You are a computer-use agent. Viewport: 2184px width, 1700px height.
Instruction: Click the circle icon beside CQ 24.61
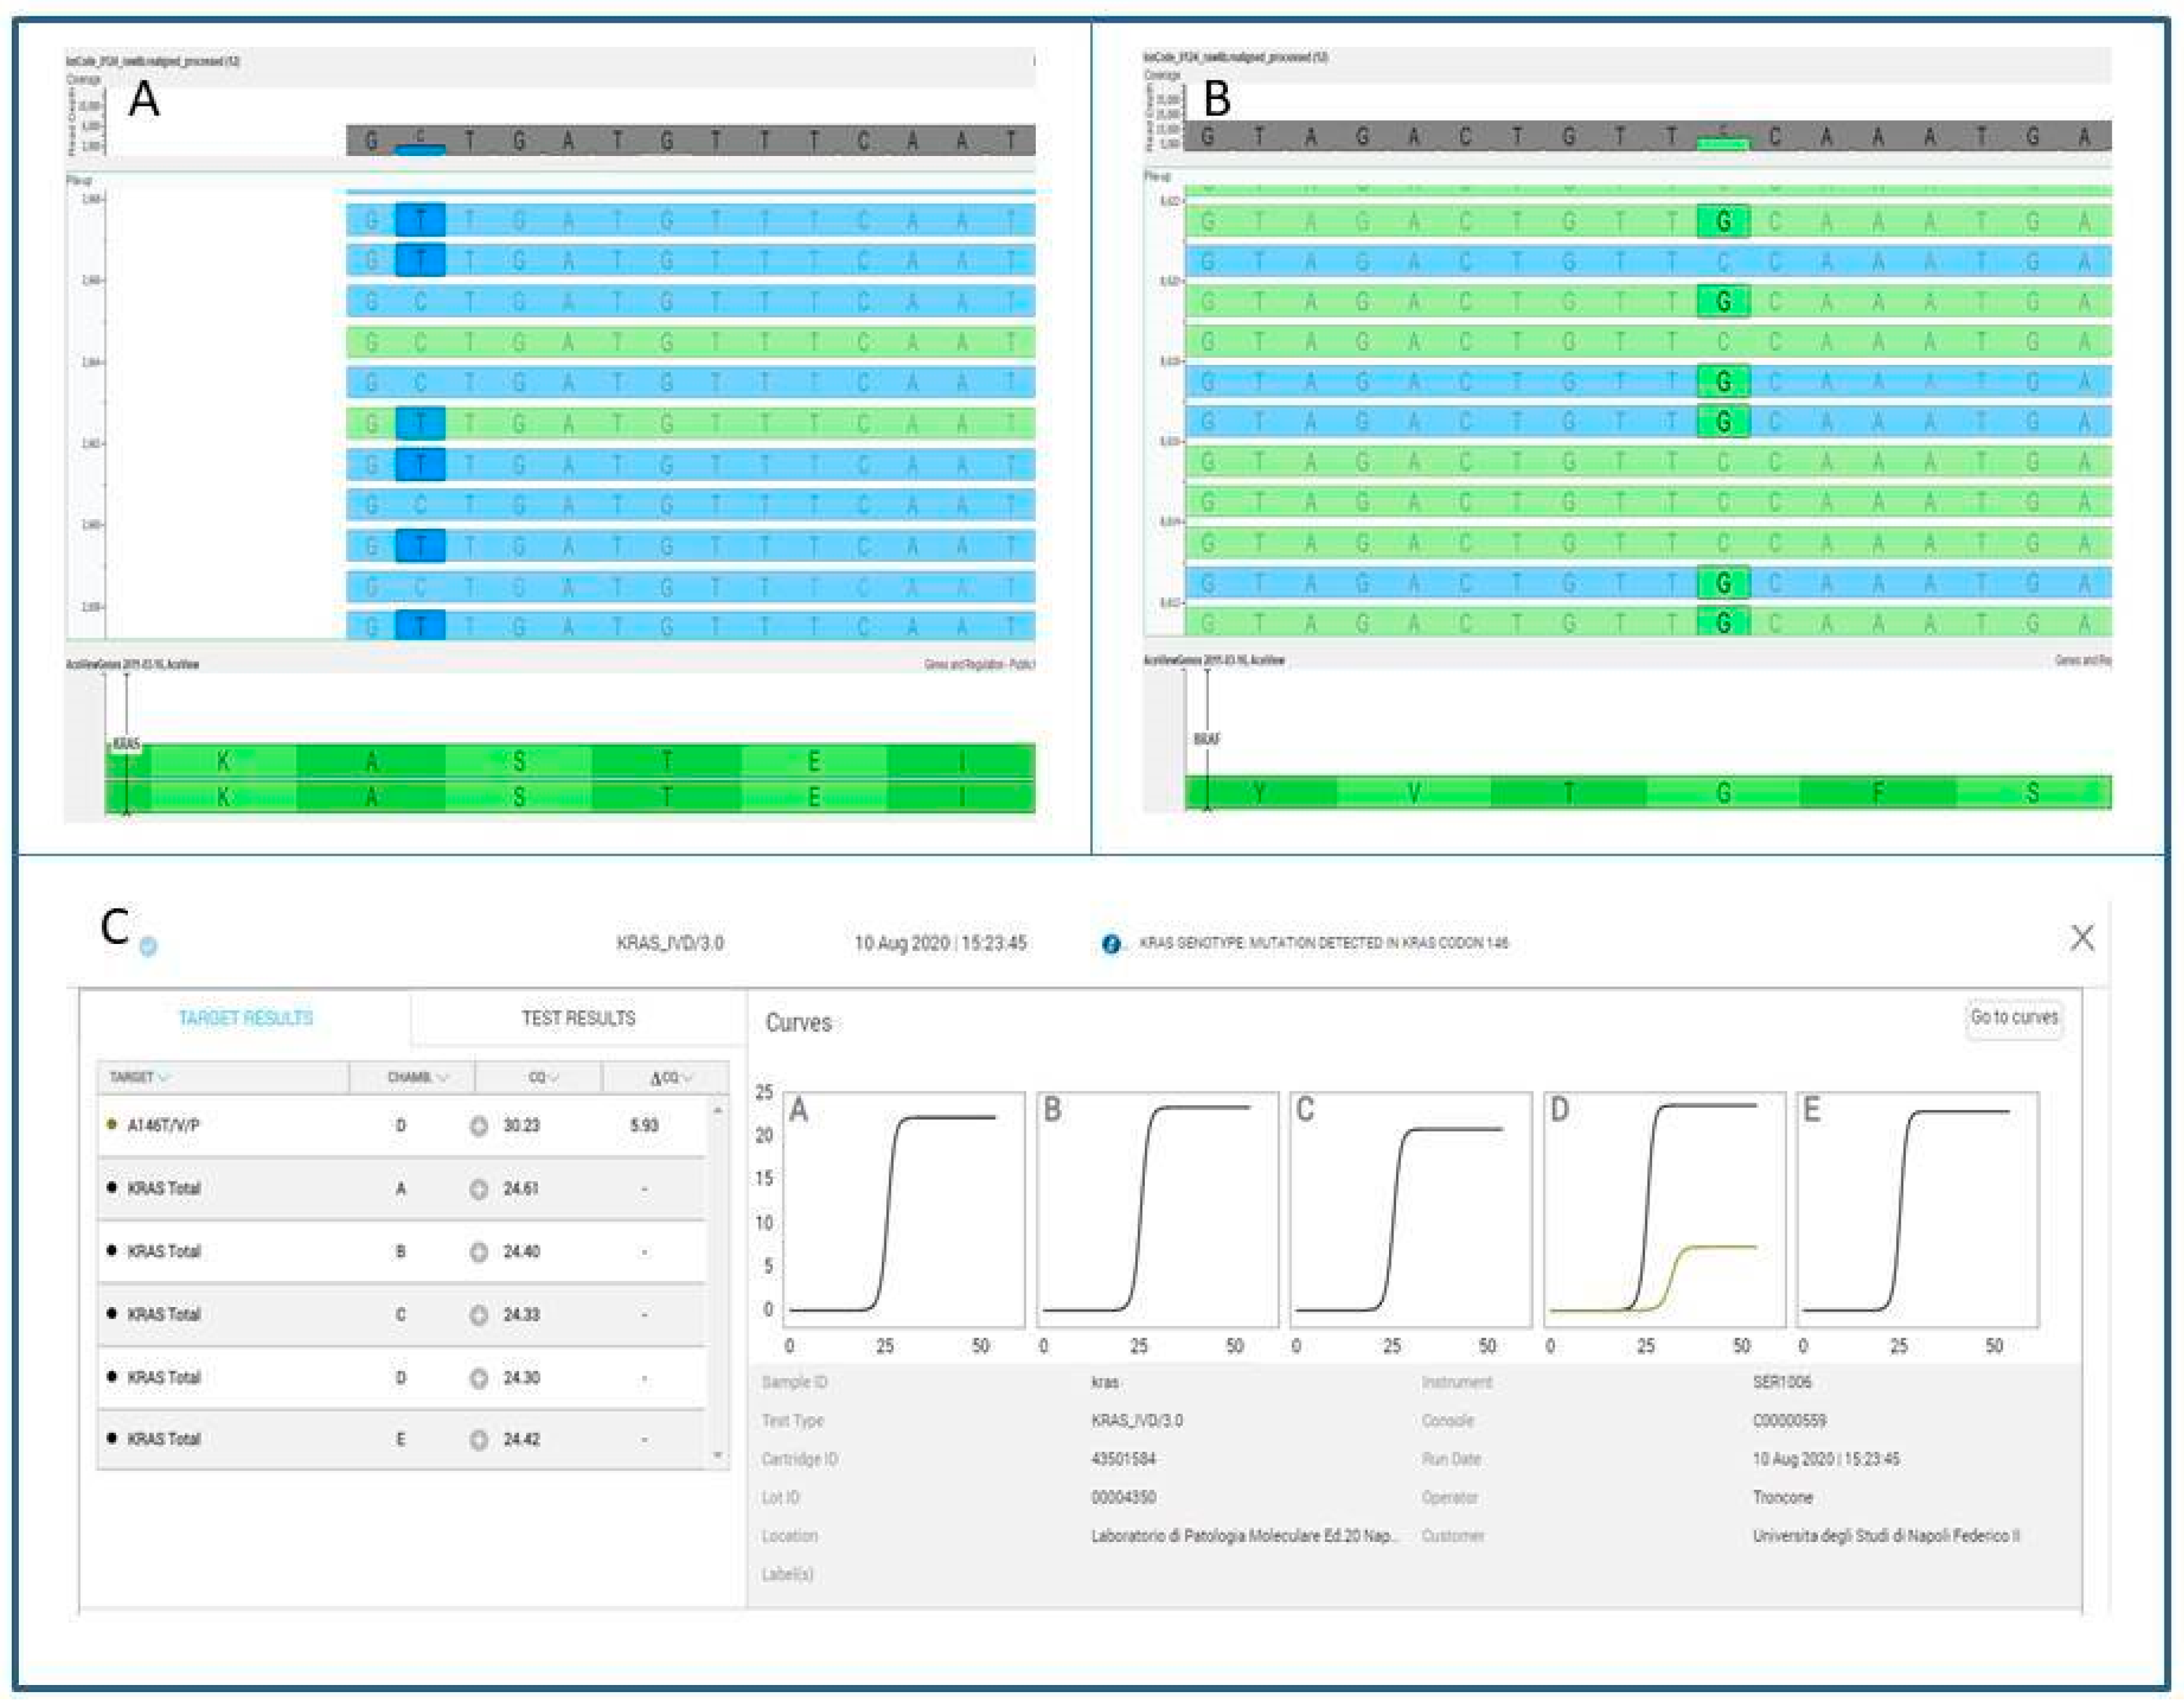[479, 1189]
